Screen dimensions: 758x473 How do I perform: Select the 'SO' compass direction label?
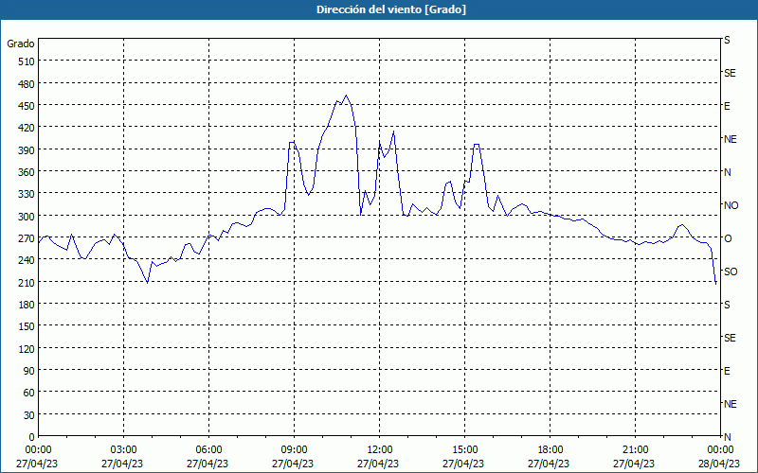point(731,272)
